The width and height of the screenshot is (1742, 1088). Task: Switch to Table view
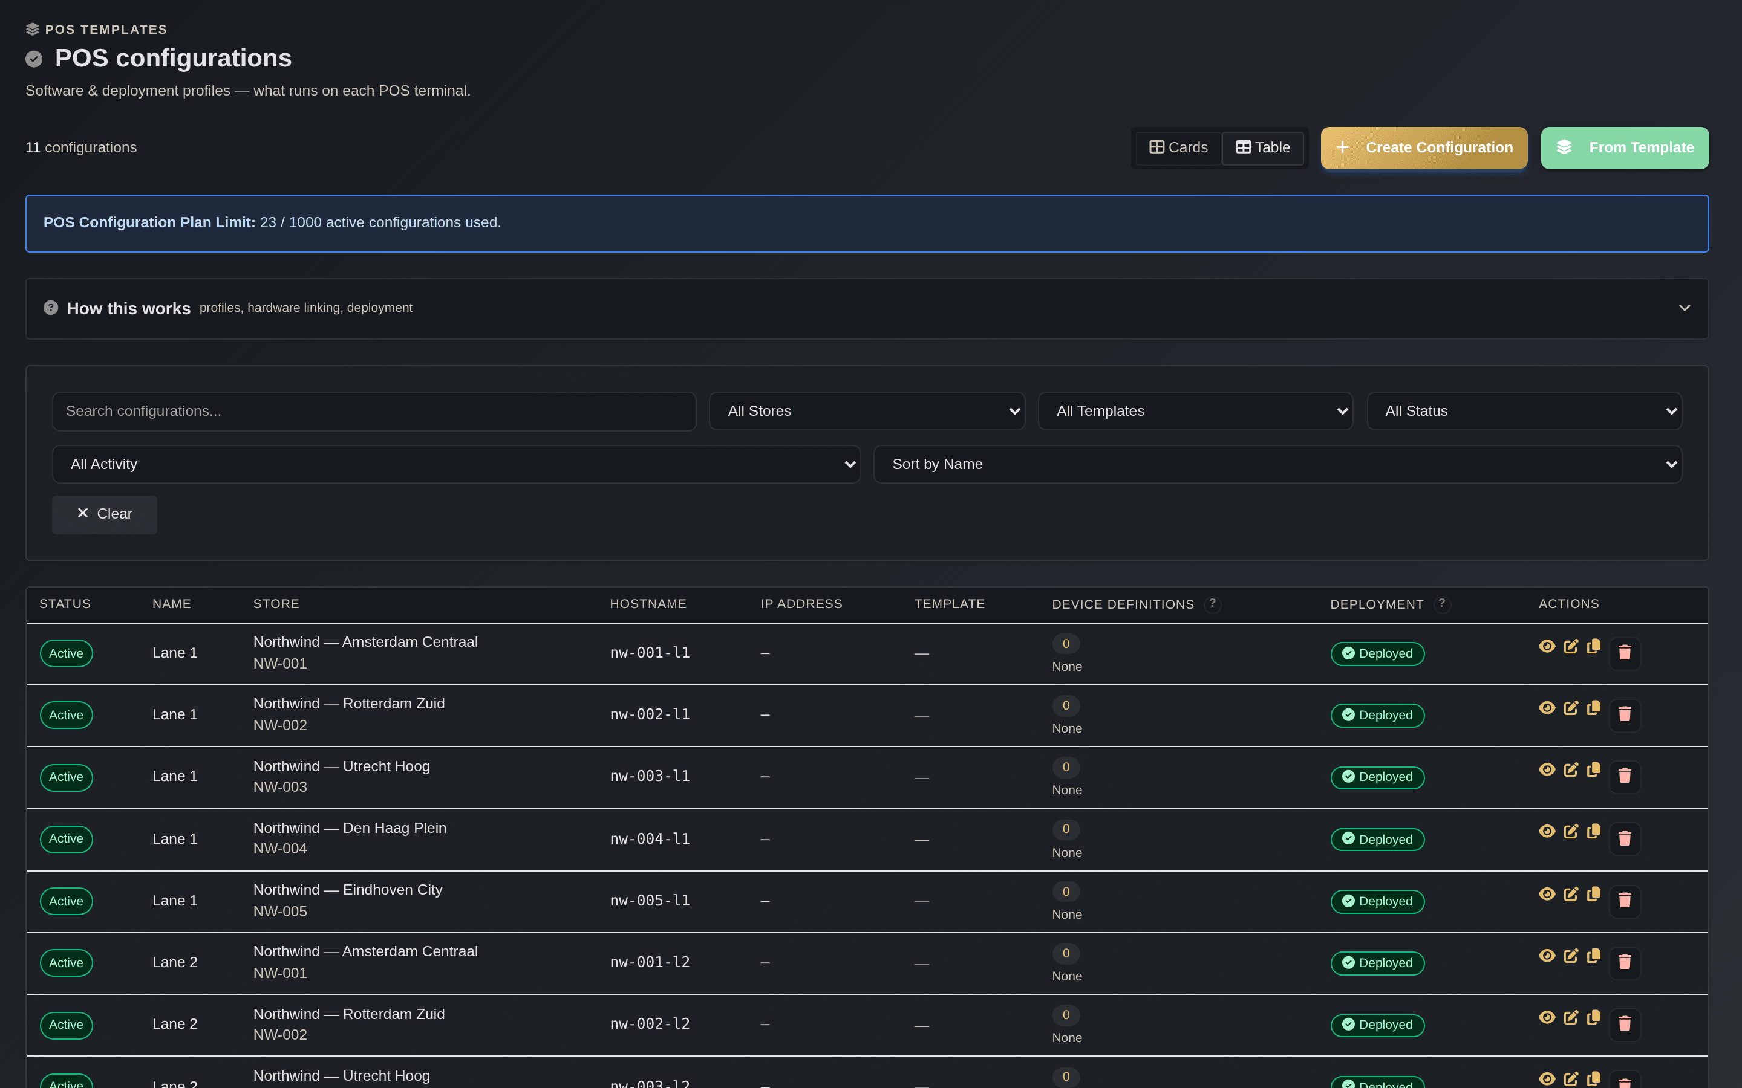point(1262,147)
